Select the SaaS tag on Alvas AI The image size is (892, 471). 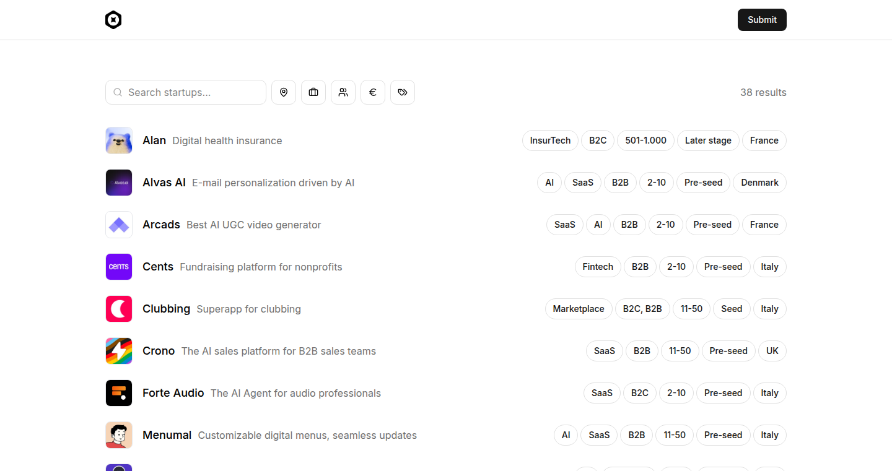[583, 183]
